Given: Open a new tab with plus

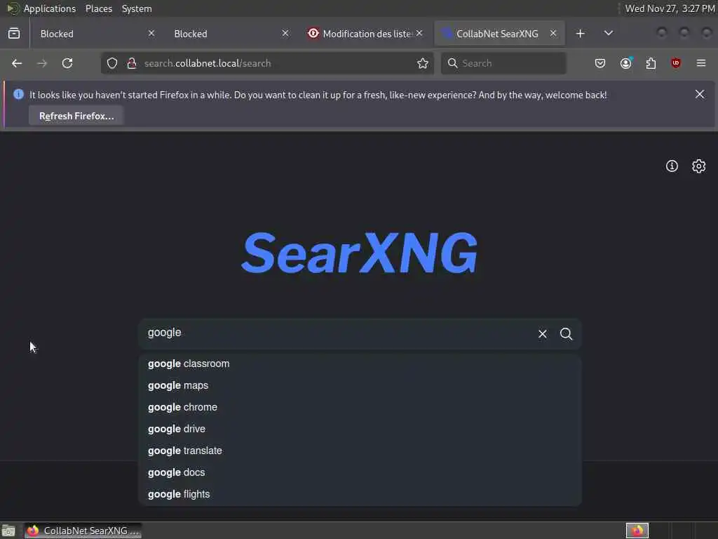Looking at the screenshot, I should pyautogui.click(x=580, y=34).
